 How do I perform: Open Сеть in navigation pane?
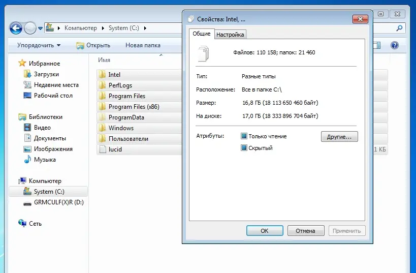[x=35, y=223]
